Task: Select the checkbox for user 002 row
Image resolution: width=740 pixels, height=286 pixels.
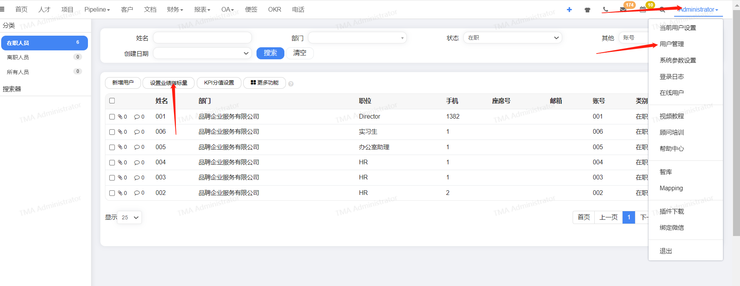Action: 112,193
